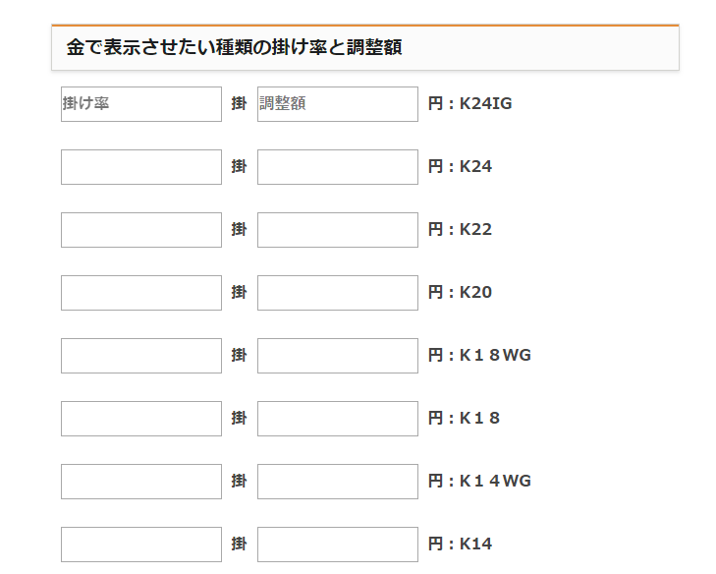Select the K18WG adjustment amount input

tap(338, 356)
